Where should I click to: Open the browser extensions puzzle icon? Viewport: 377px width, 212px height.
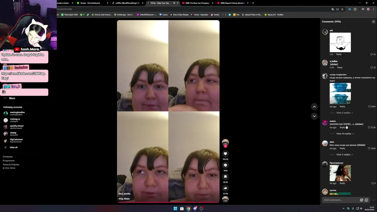tap(355, 9)
